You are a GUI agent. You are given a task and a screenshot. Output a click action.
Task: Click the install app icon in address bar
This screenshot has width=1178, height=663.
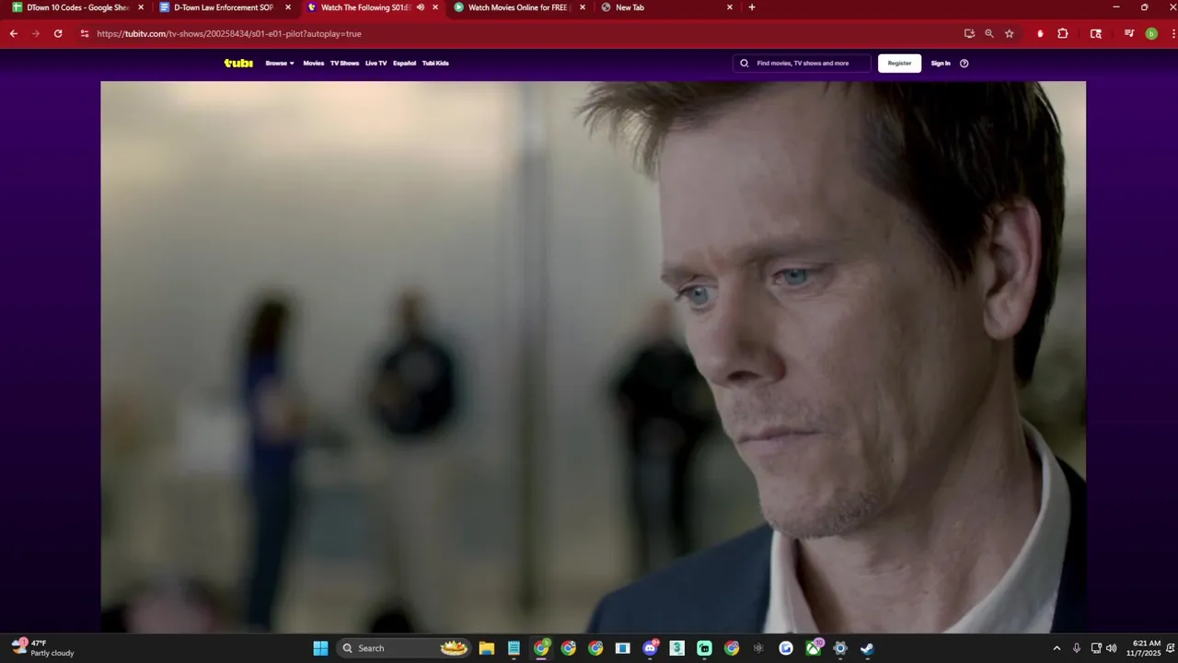969,33
